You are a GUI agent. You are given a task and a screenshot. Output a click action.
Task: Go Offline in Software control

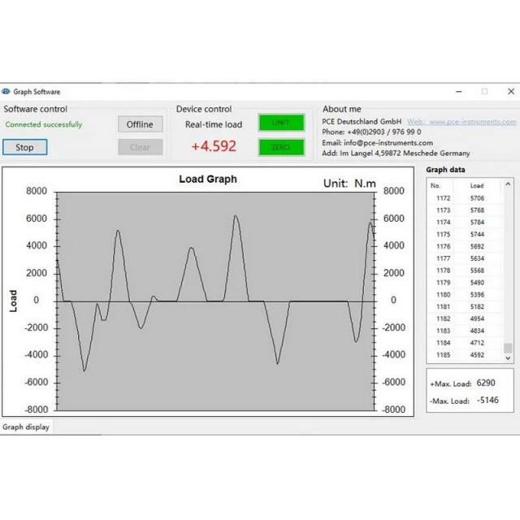click(x=141, y=124)
